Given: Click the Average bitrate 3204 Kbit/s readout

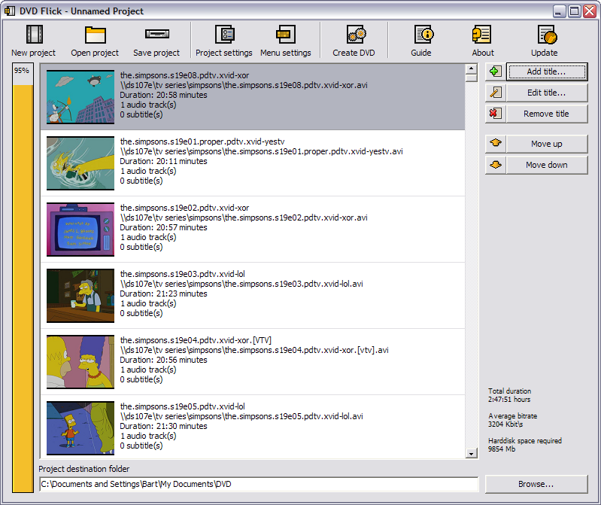Looking at the screenshot, I should [513, 420].
